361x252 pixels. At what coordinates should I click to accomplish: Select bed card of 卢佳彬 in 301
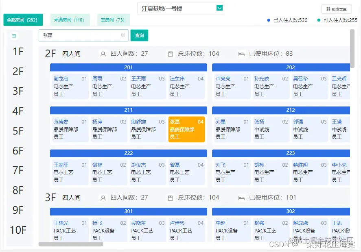pyautogui.click(x=187, y=230)
